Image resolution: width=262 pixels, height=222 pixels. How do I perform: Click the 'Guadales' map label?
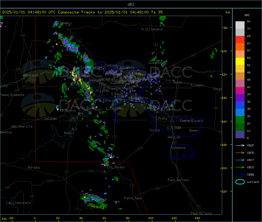pyautogui.click(x=155, y=63)
